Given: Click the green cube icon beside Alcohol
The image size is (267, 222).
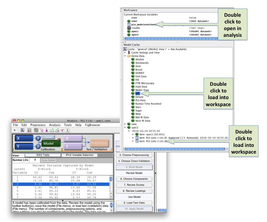Looking at the screenshot, I should [133, 59].
